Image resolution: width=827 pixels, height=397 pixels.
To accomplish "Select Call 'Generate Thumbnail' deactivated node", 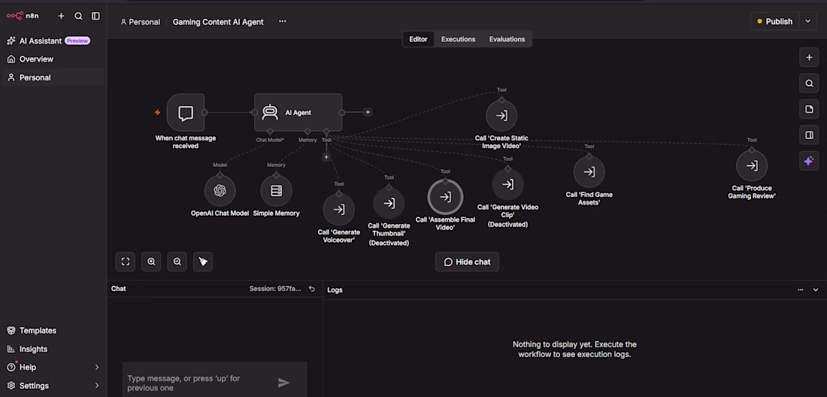I will pos(389,203).
